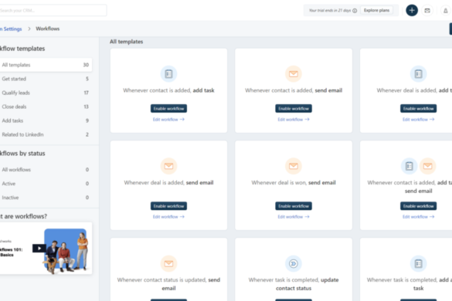This screenshot has width=452, height=301.
Task: Edit workflow under 'add task, send email' card
Action: [418, 217]
